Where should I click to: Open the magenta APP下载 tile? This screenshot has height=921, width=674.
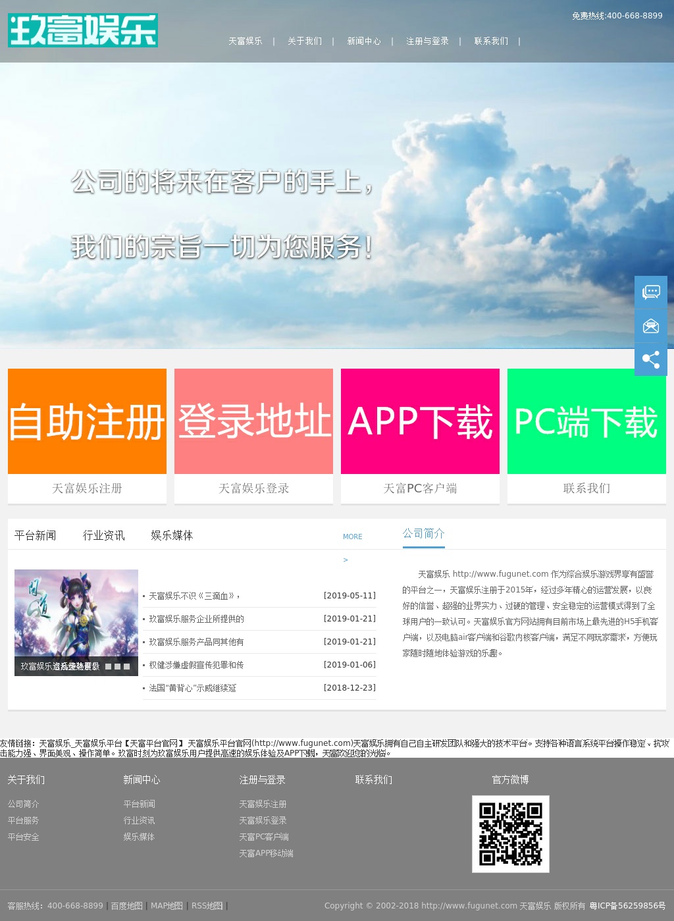[x=420, y=421]
